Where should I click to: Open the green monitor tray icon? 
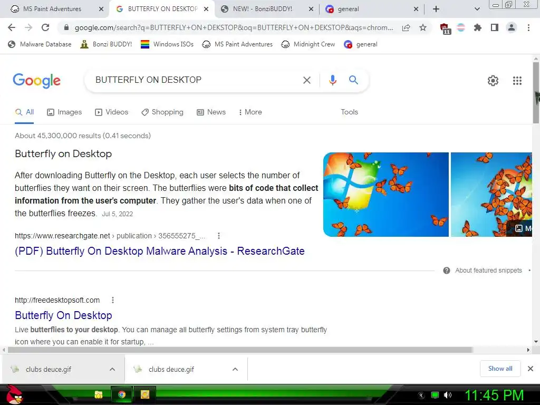click(x=435, y=395)
